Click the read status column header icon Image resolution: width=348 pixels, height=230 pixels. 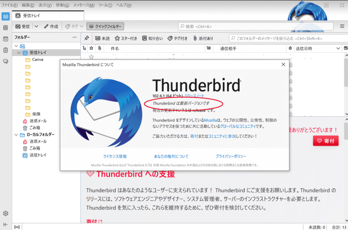click(x=209, y=48)
